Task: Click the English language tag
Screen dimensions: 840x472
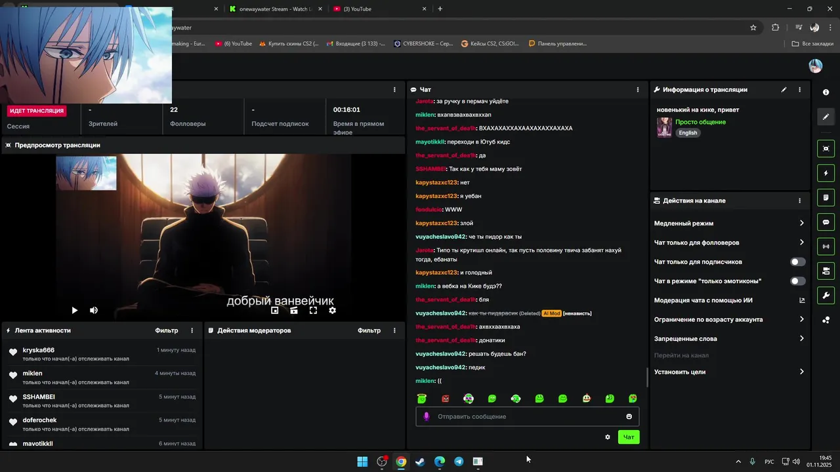Action: coord(688,133)
